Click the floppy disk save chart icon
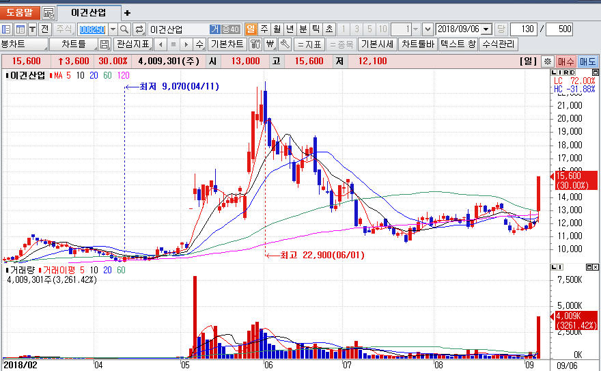 click(104, 44)
